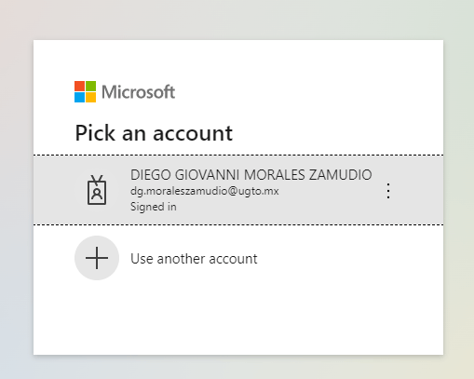Open the three-dot account options menu
This screenshot has height=379, width=474.
click(x=388, y=191)
